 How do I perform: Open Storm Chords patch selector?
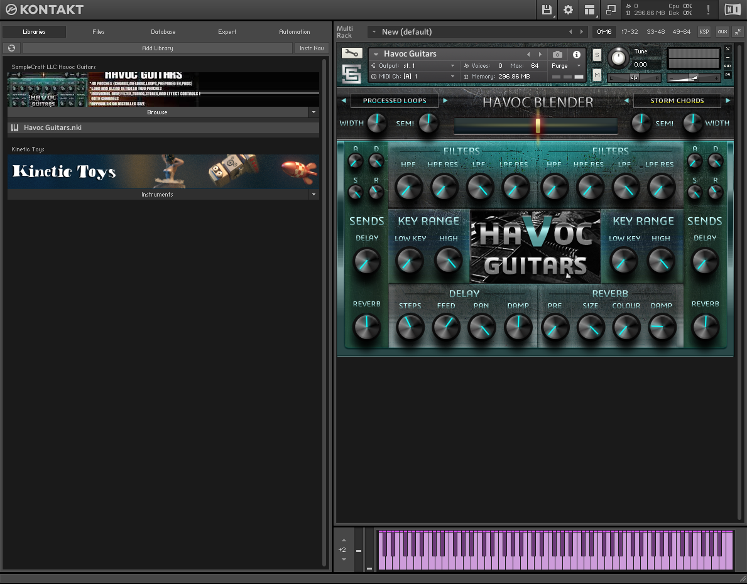677,100
